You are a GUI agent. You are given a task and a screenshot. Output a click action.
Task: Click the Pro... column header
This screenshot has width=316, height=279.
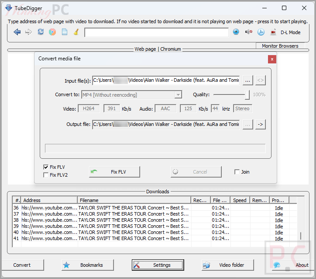[x=279, y=200]
